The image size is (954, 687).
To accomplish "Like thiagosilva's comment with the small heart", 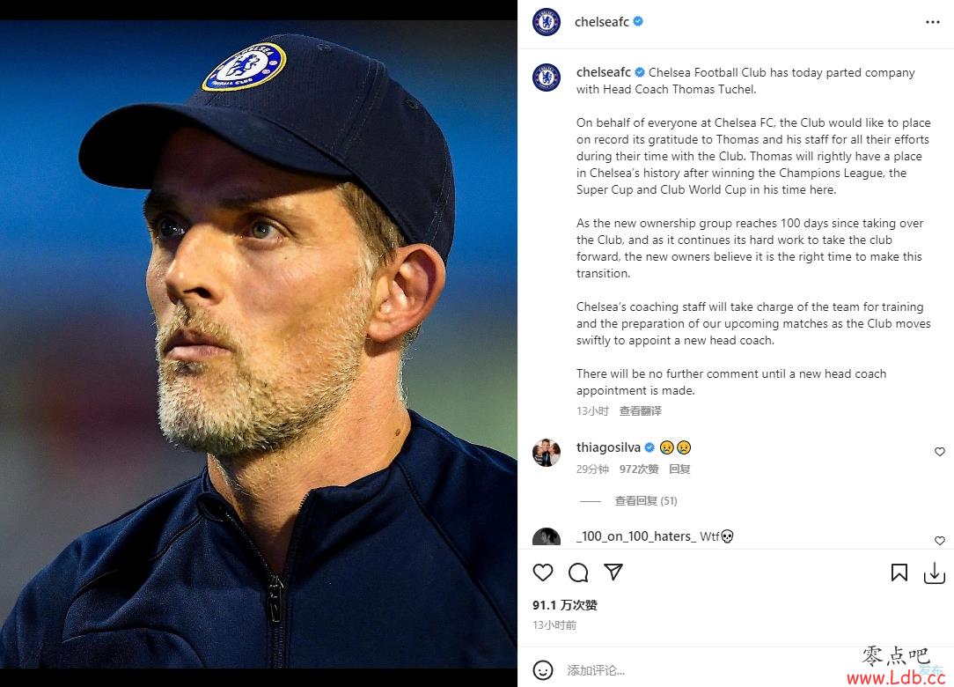I will point(939,451).
